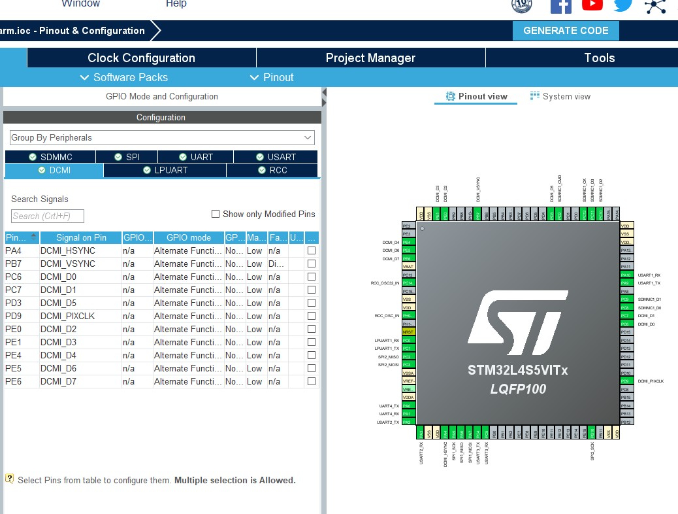The height and width of the screenshot is (514, 678).
Task: Click pin PA0 on the chip diagram
Action: pos(409,405)
